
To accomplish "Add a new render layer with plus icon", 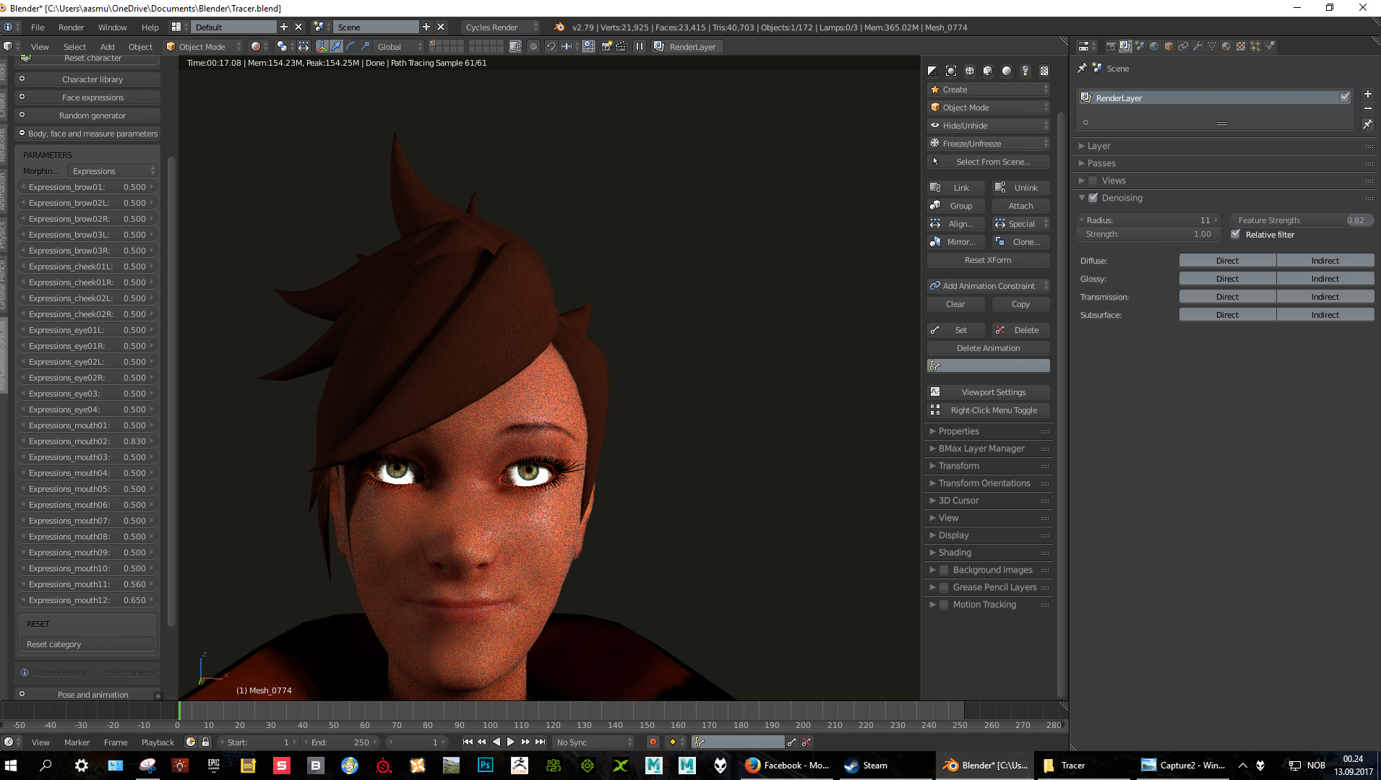I will coord(1367,94).
